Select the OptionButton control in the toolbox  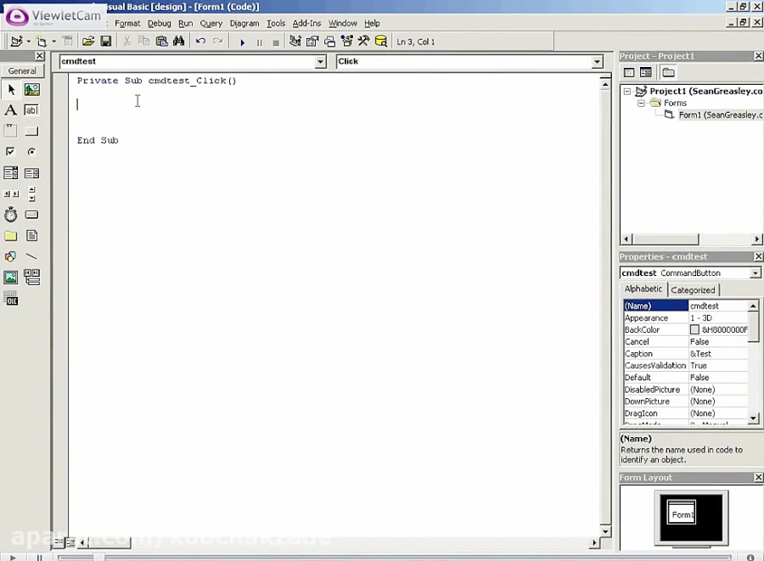tap(31, 150)
